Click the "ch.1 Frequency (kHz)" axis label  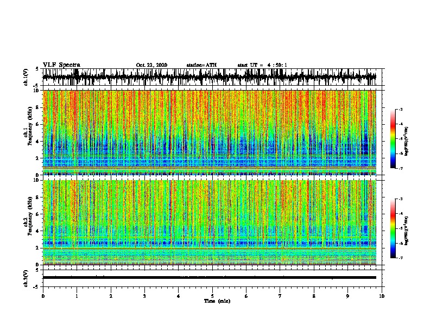point(28,126)
